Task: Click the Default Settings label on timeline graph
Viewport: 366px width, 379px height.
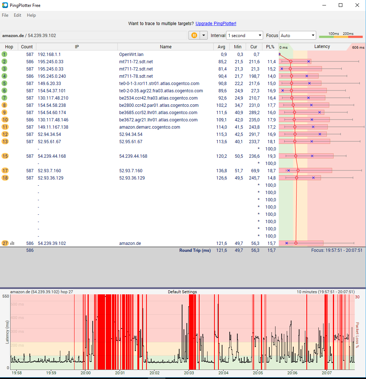Action: point(182,292)
